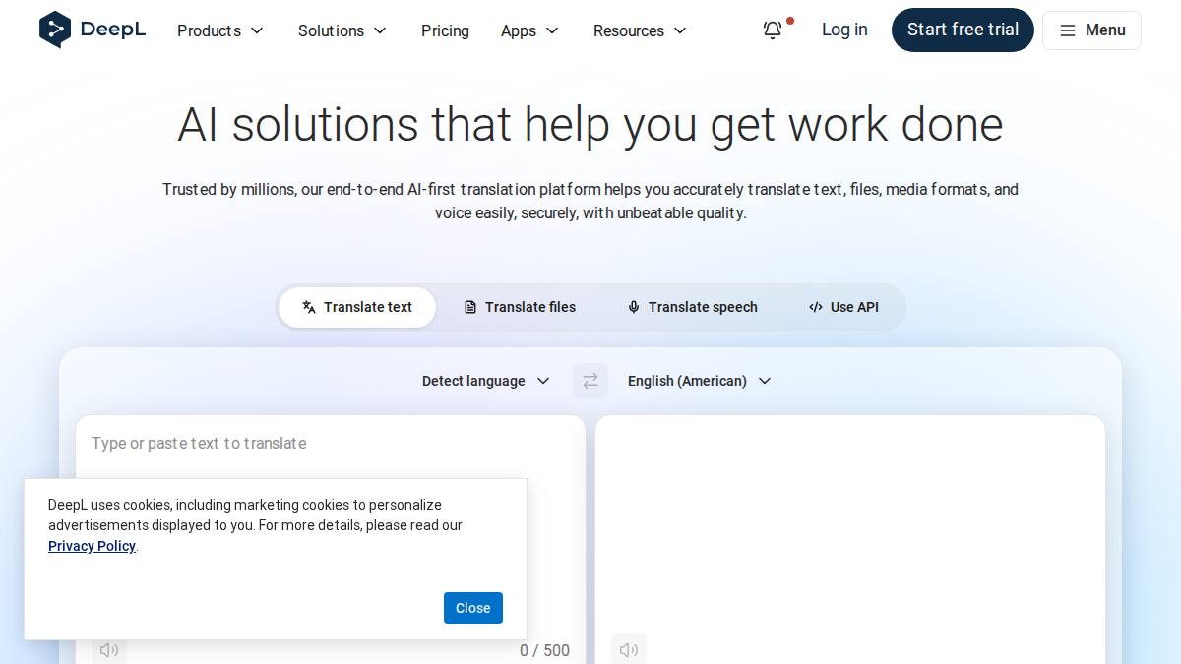Viewport: 1181px width, 664px height.
Task: Click the source text speaker icon
Action: tap(109, 649)
